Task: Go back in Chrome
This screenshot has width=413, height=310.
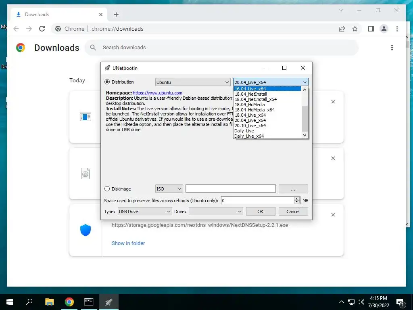Action: coord(16,29)
